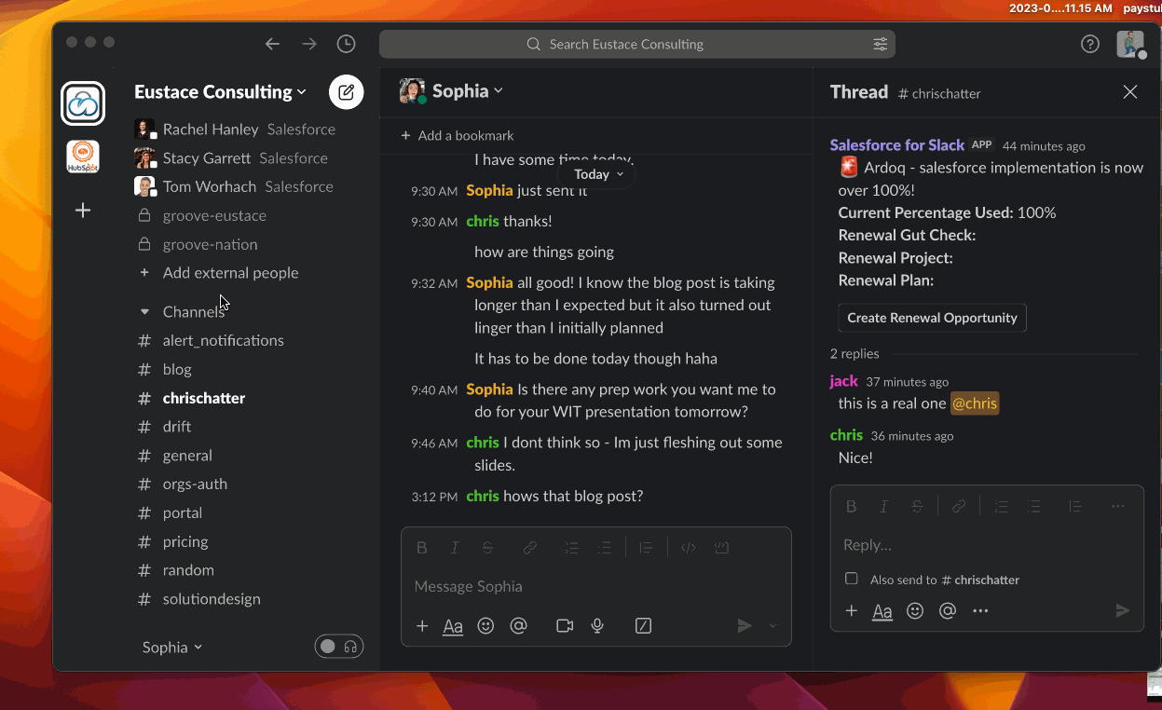1162x710 pixels.
Task: Open the emoji picker in the Message Sophia composer
Action: [x=485, y=626]
